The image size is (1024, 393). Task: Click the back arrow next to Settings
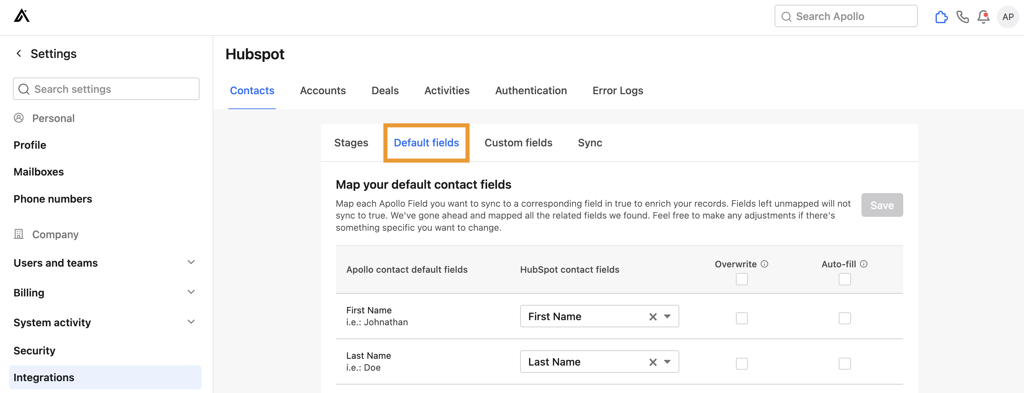click(x=19, y=53)
